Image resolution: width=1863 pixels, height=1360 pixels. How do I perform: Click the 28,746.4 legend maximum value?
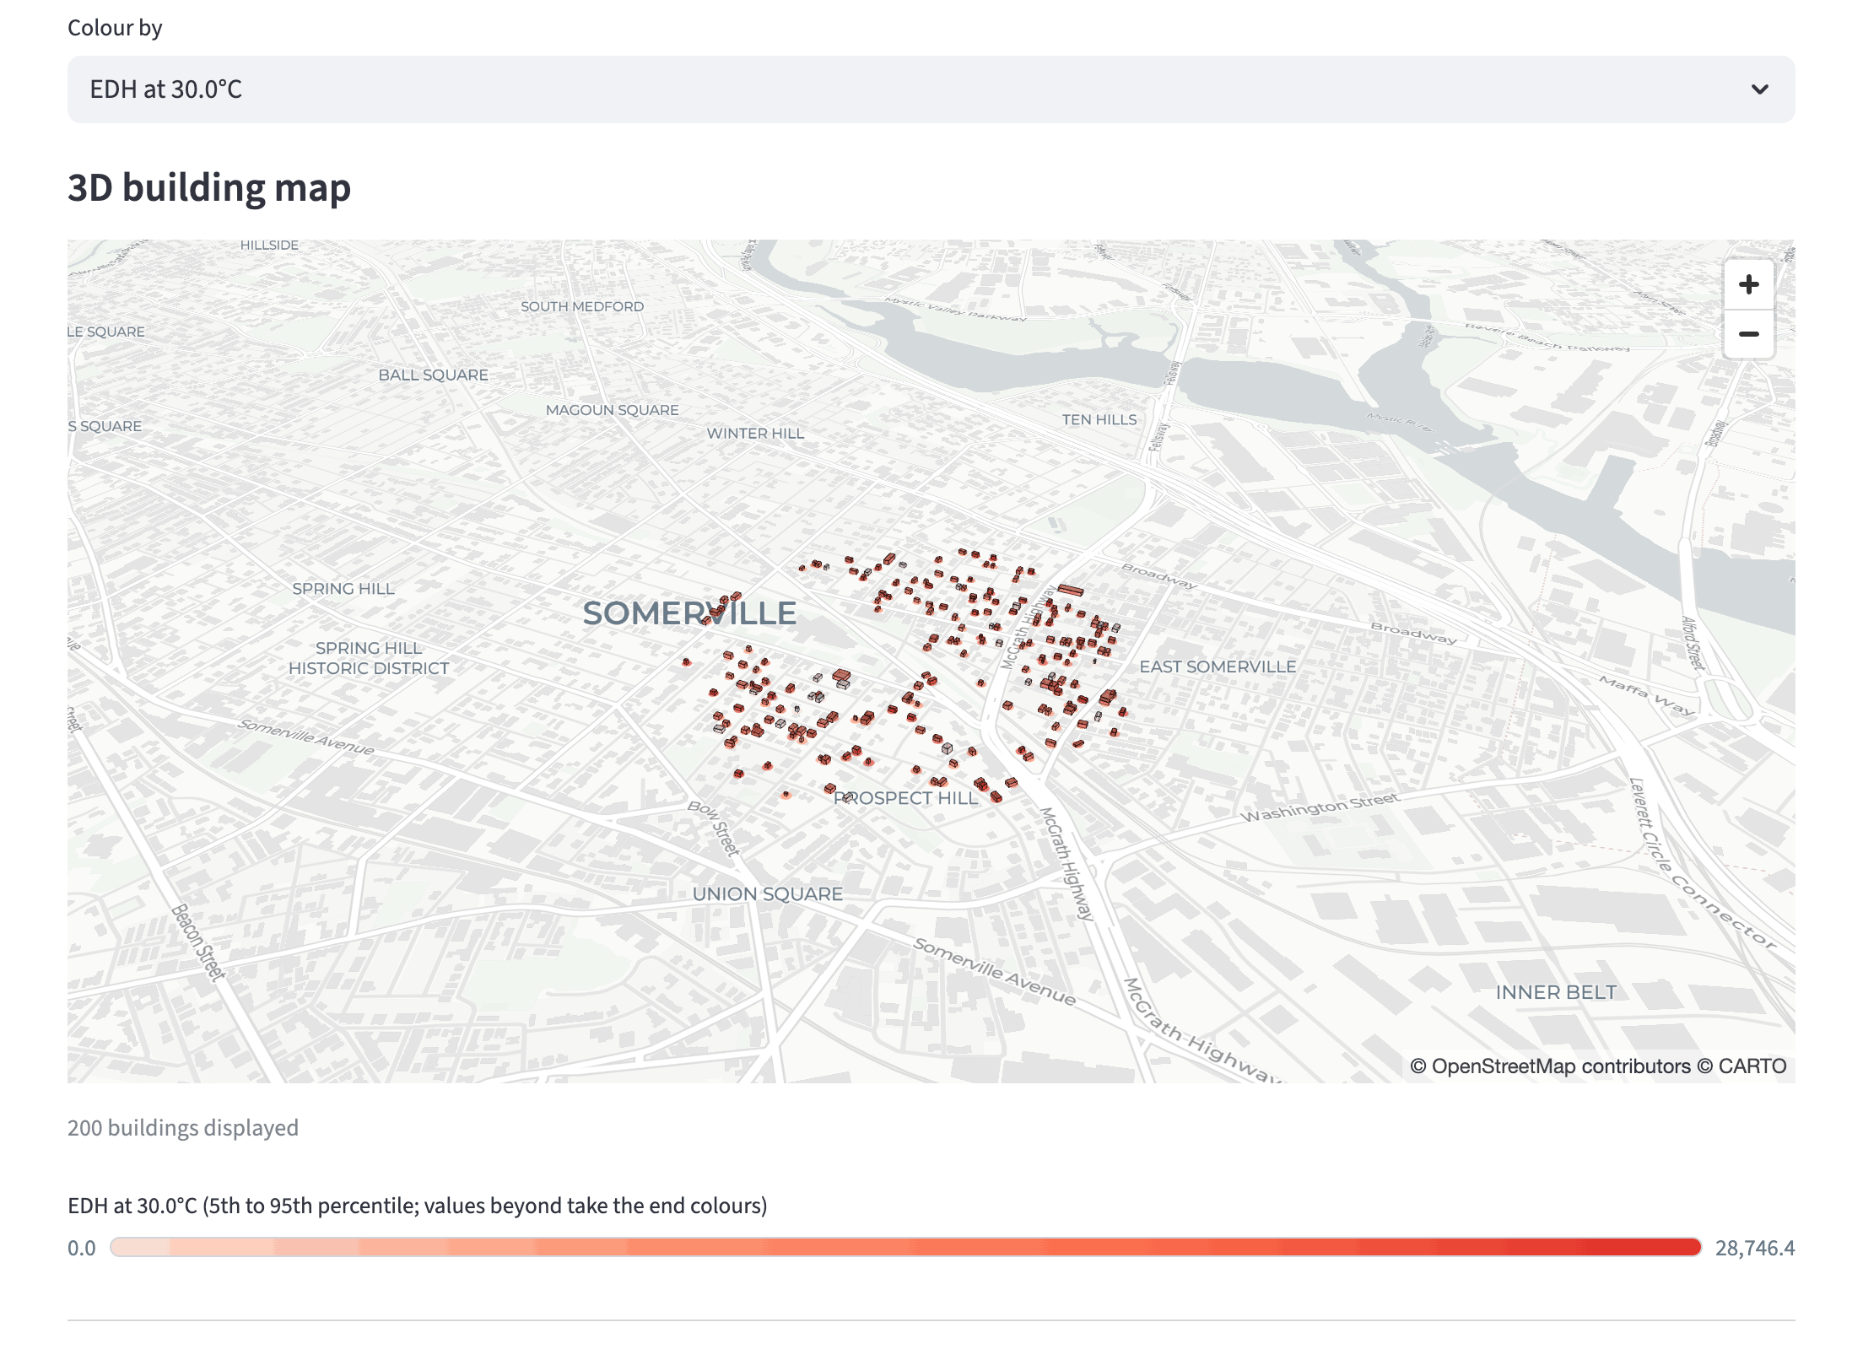tap(1755, 1248)
